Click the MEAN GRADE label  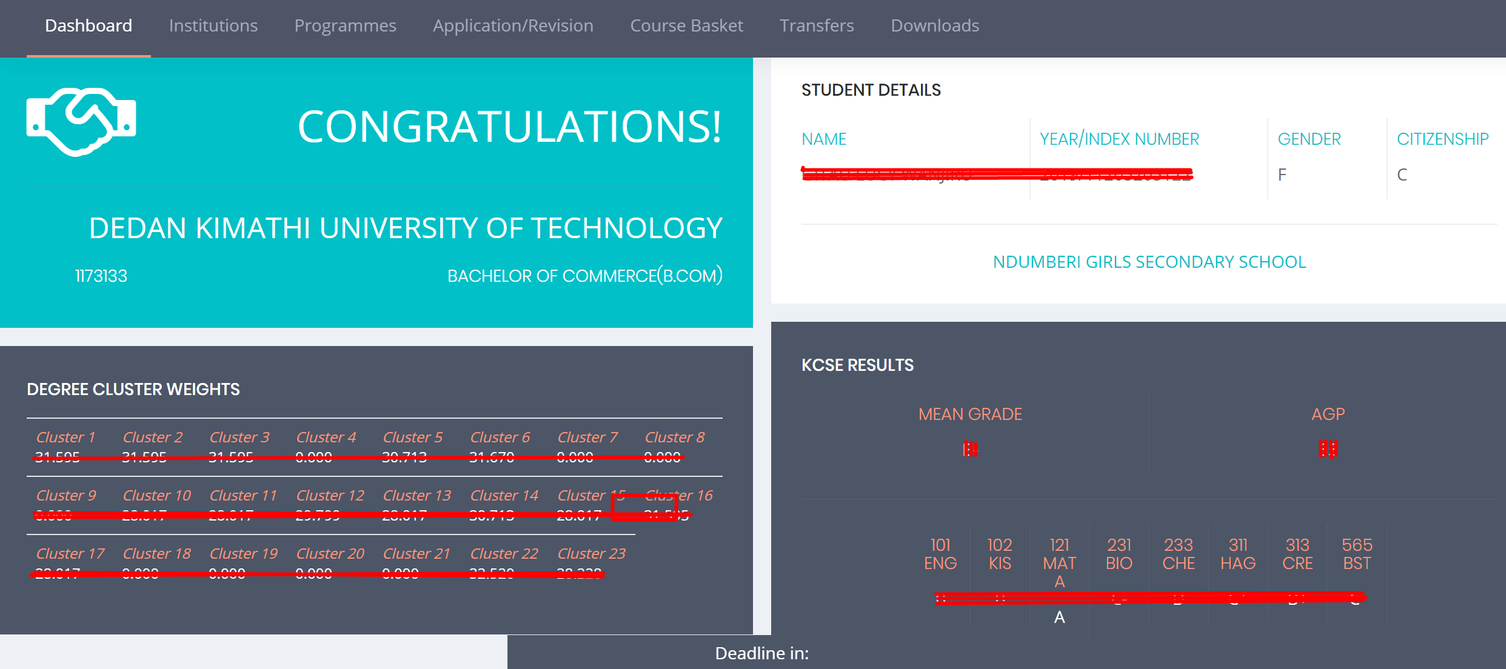[970, 414]
